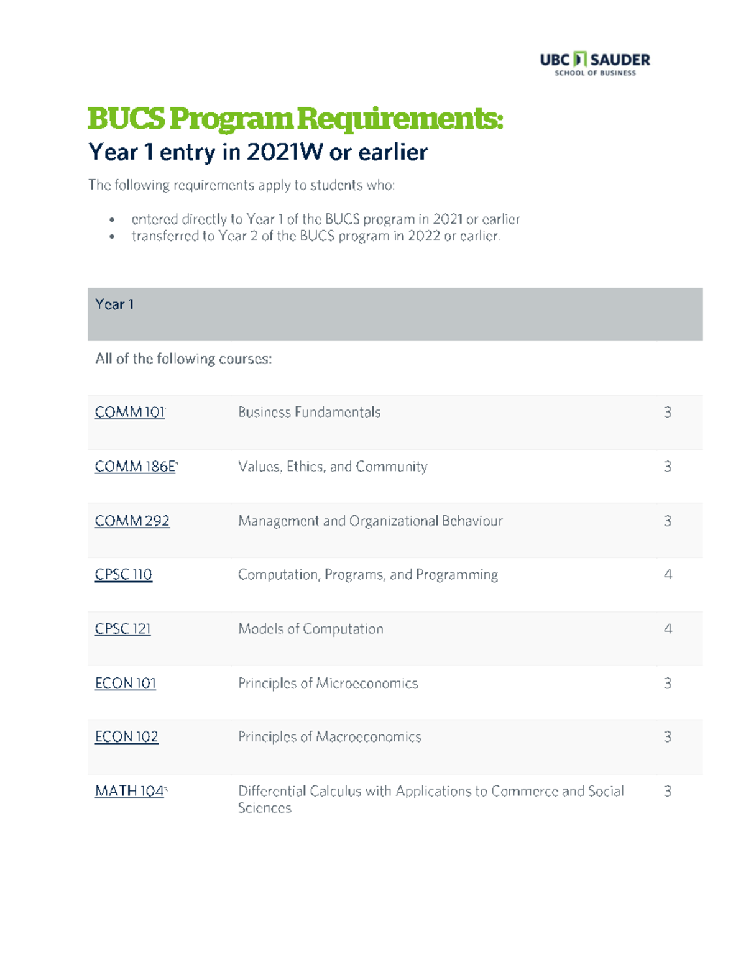Click the Year 1 entry in 2021W subtitle
The width and height of the screenshot is (746, 965).
coord(258,152)
